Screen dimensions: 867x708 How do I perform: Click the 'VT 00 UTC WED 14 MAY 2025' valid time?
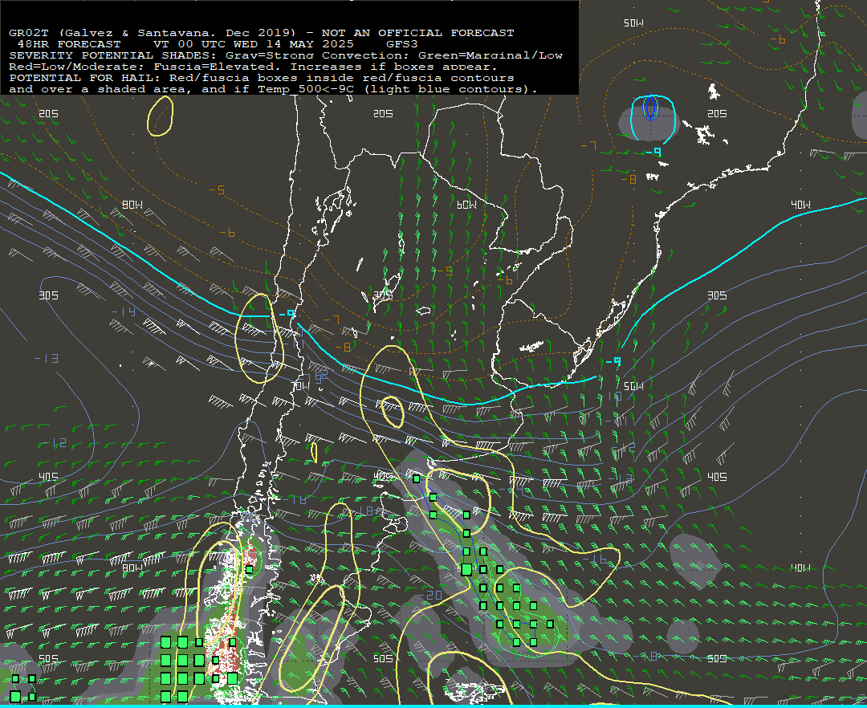253,44
